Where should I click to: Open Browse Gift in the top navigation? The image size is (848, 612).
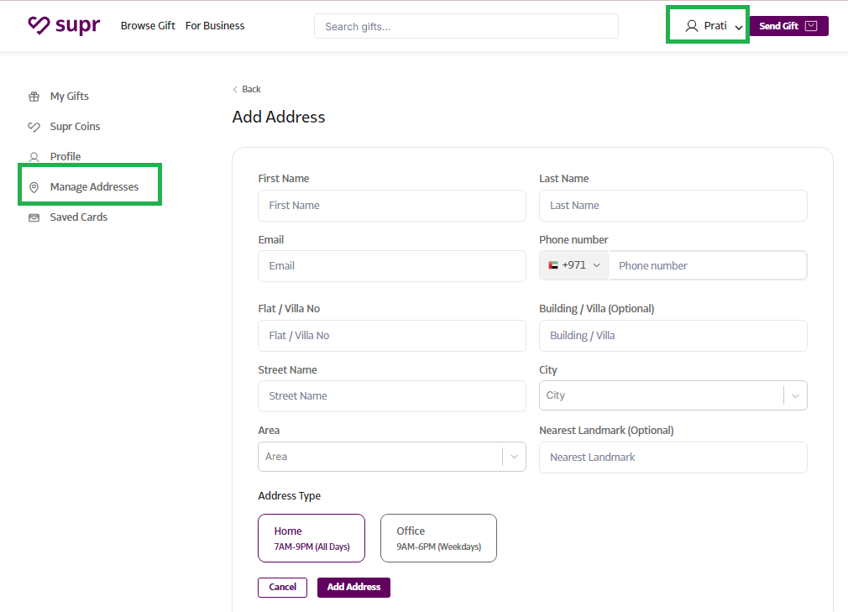tap(148, 26)
